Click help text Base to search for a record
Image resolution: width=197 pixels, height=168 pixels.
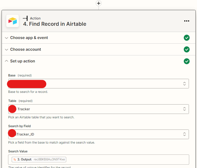(28, 92)
